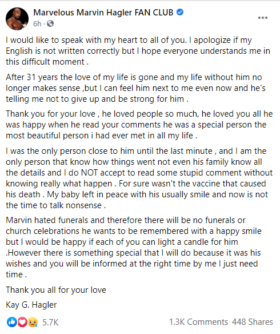View who reacted via the 5.7K count
The width and height of the screenshot is (280, 334).
(50, 323)
